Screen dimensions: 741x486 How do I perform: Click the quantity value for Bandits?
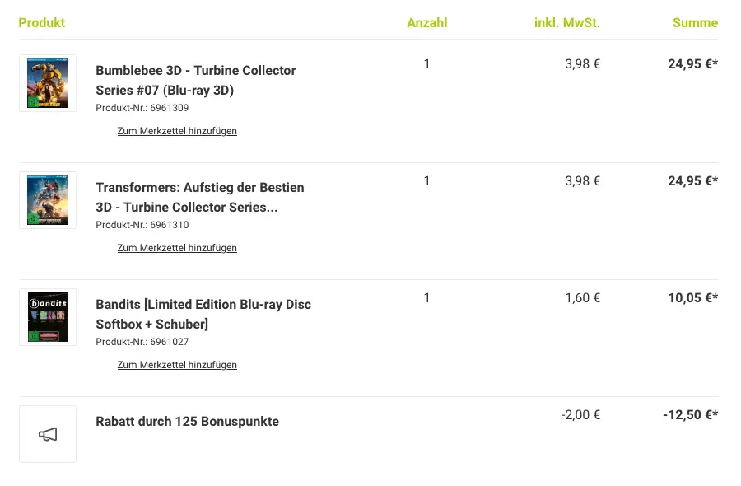(x=426, y=298)
